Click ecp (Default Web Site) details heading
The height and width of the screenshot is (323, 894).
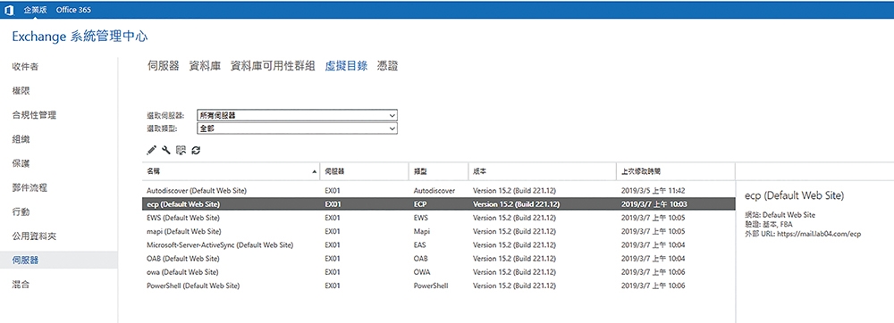click(x=794, y=195)
